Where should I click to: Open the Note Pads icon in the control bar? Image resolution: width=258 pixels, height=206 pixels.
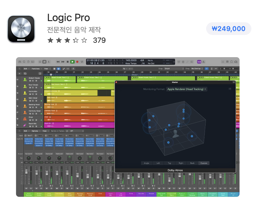(x=227, y=62)
